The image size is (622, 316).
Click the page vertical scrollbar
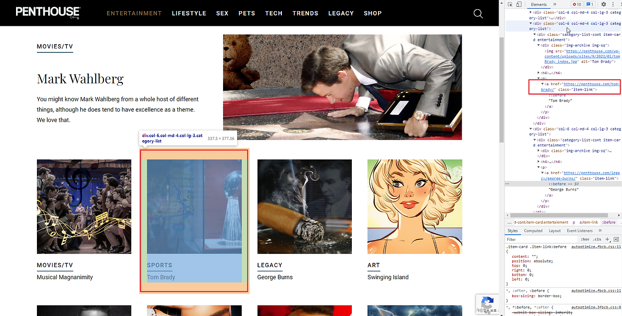tap(502, 90)
